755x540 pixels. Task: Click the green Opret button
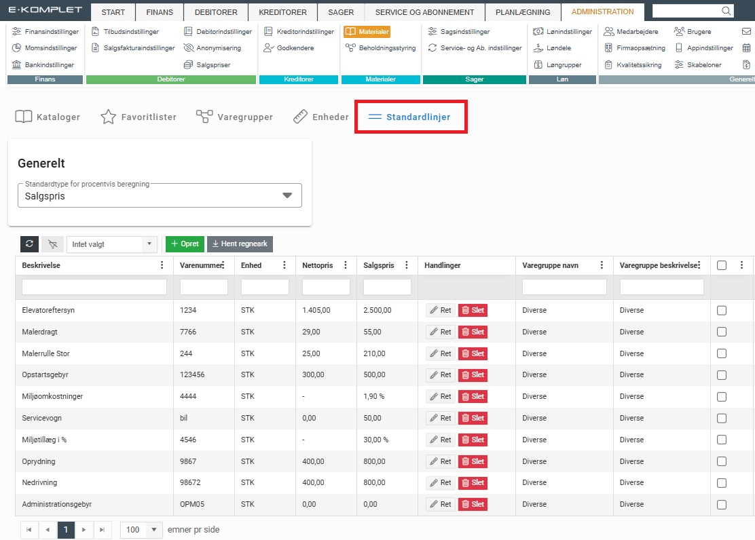click(185, 244)
